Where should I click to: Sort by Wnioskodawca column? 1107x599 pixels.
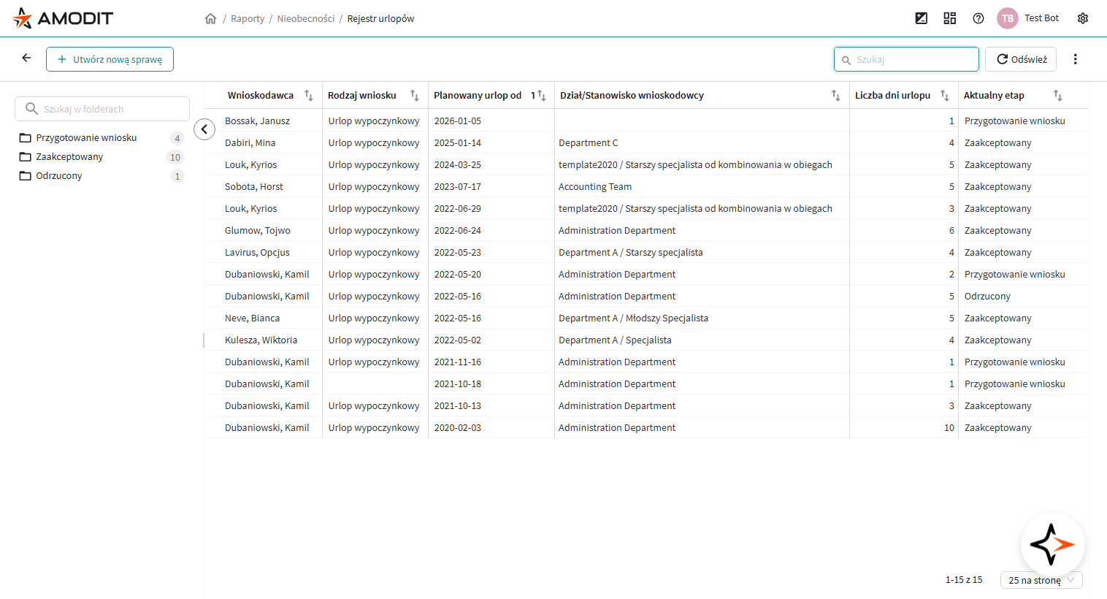tap(309, 96)
